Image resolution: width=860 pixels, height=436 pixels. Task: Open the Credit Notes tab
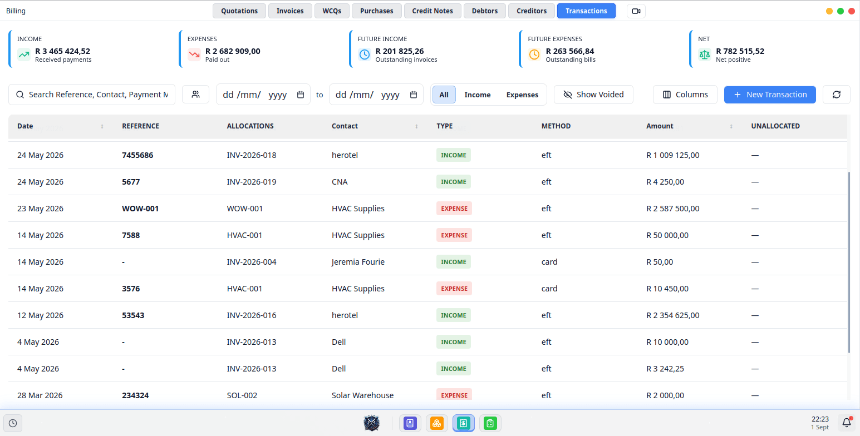point(433,11)
